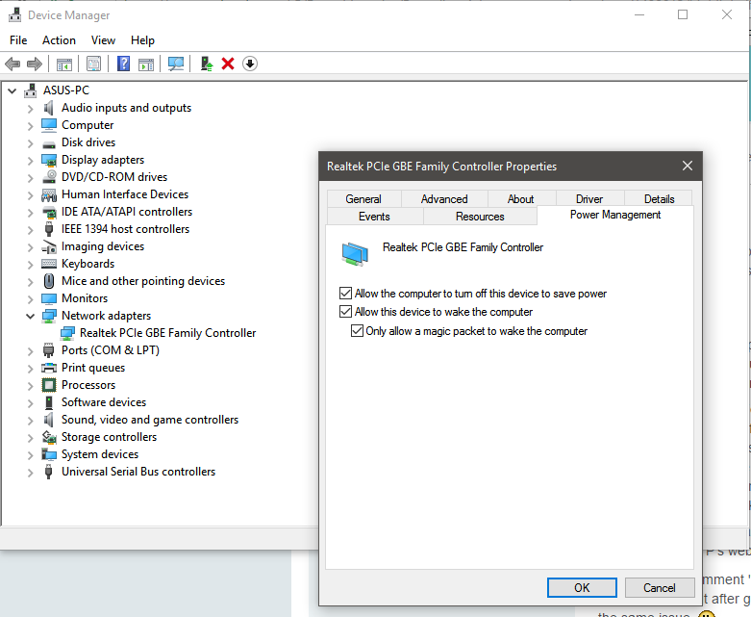The image size is (751, 617).
Task: Switch to the Resources tab
Action: click(x=480, y=217)
